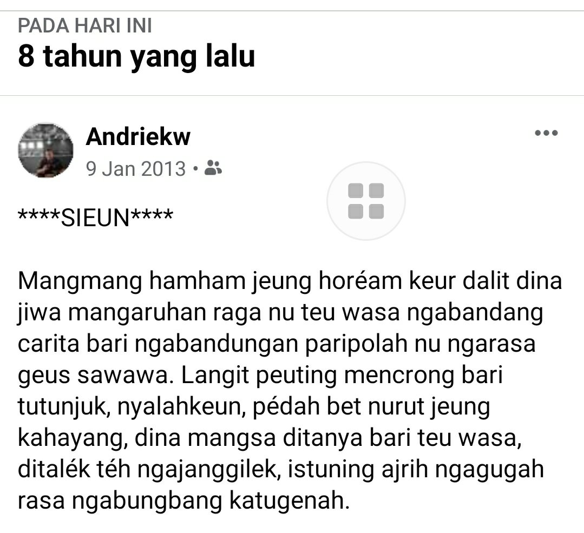Click the line starting 'Mangmang hamham jeung'
Viewport: 584px width, 533px height.
290,281
